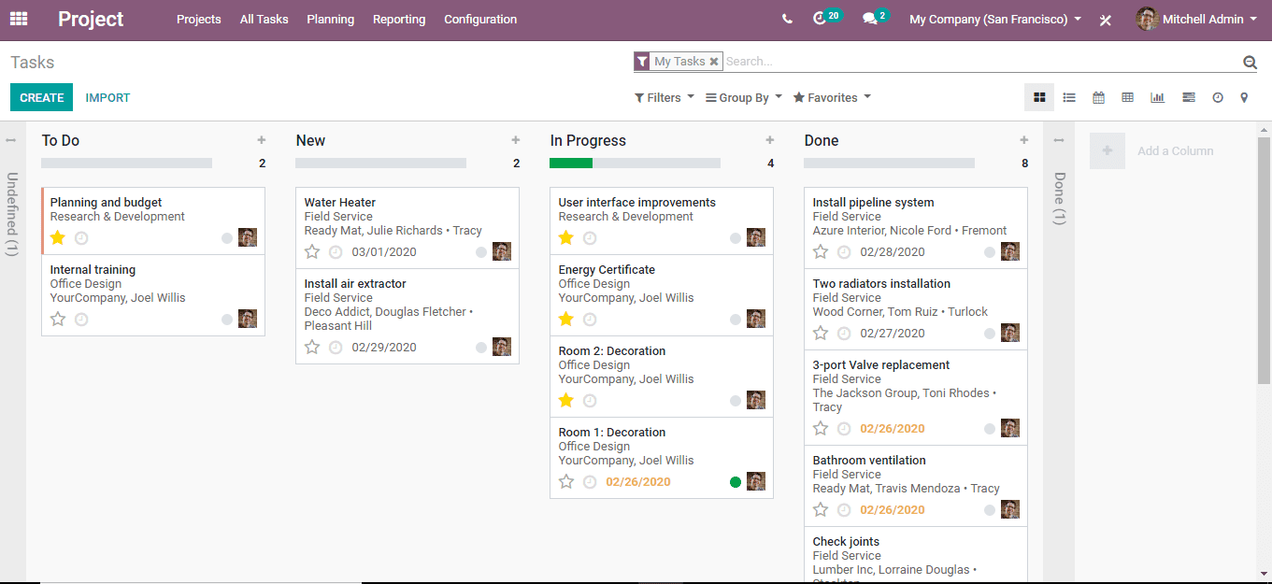This screenshot has height=584, width=1272.
Task: Focus the Search input field
Action: 981,62
